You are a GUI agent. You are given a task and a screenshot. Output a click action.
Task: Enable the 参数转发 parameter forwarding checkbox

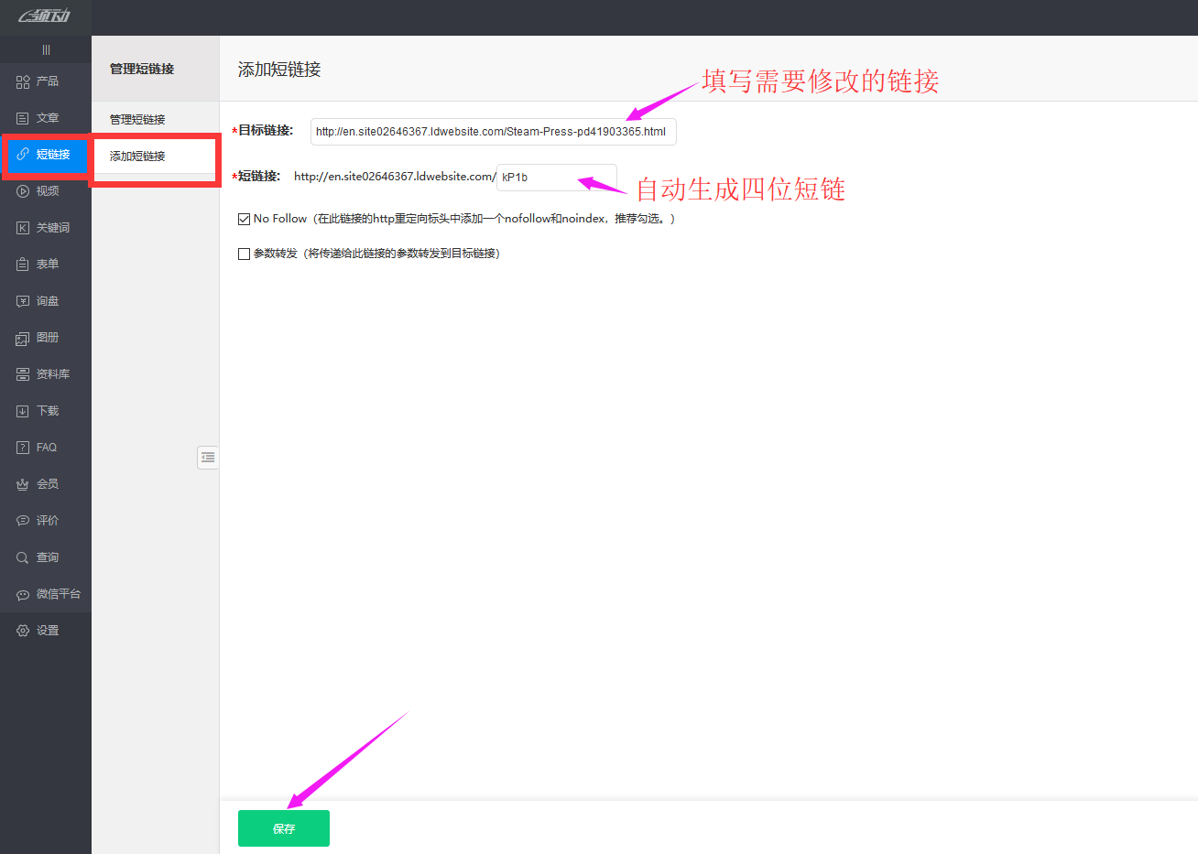point(244,254)
